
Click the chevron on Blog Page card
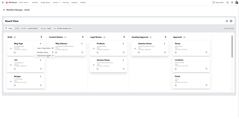point(40,43)
